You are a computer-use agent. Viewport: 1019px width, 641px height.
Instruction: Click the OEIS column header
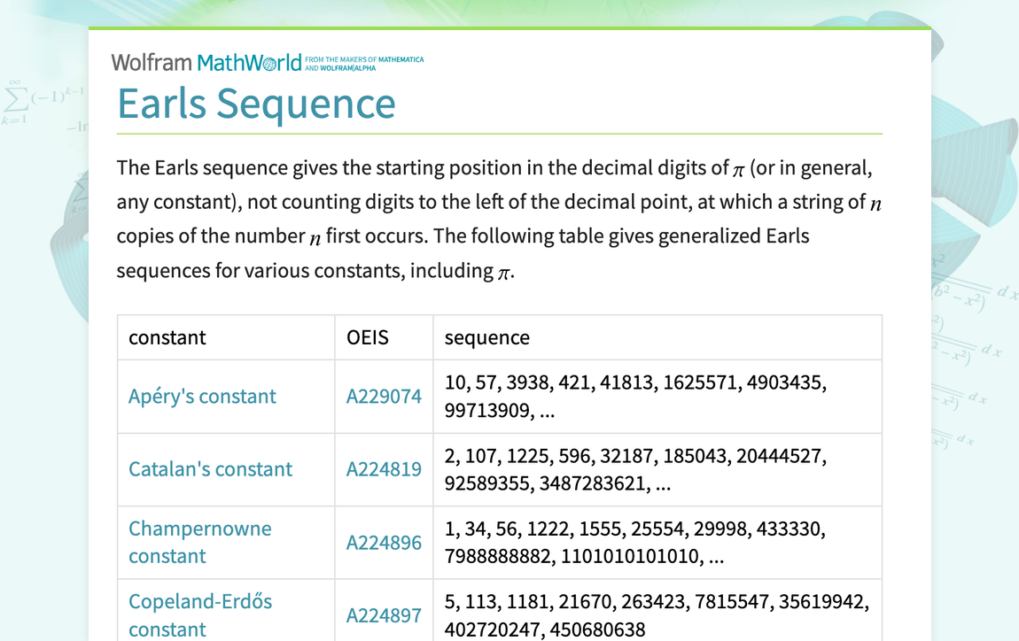(x=367, y=337)
